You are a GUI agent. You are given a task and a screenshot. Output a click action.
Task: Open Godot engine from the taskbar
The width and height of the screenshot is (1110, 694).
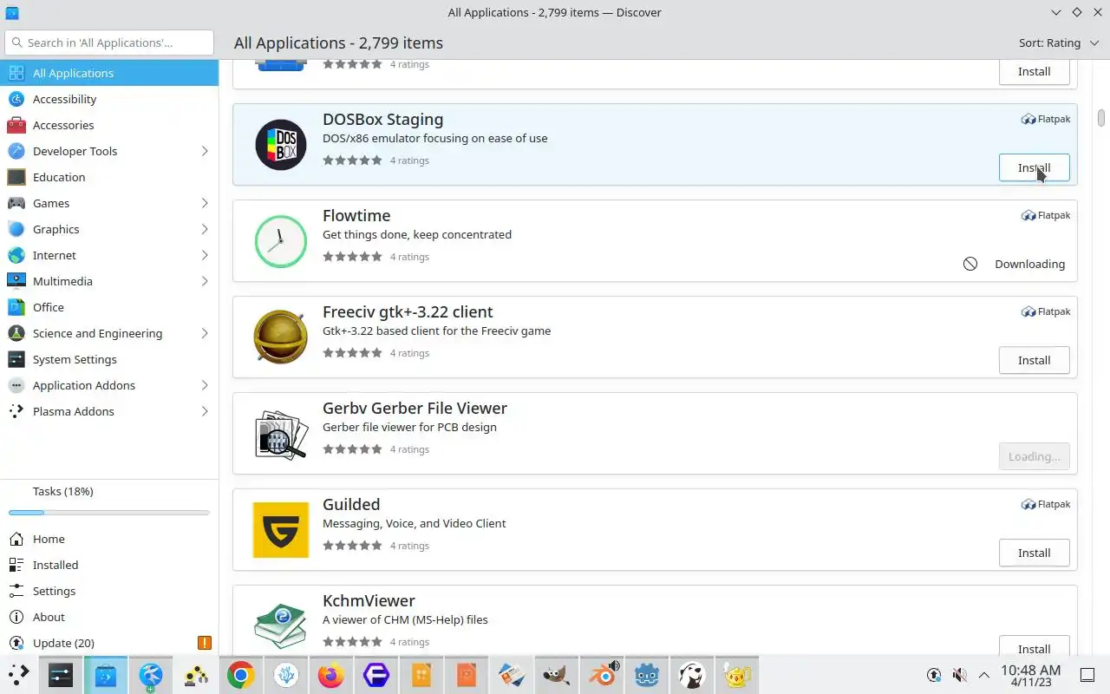point(647,674)
